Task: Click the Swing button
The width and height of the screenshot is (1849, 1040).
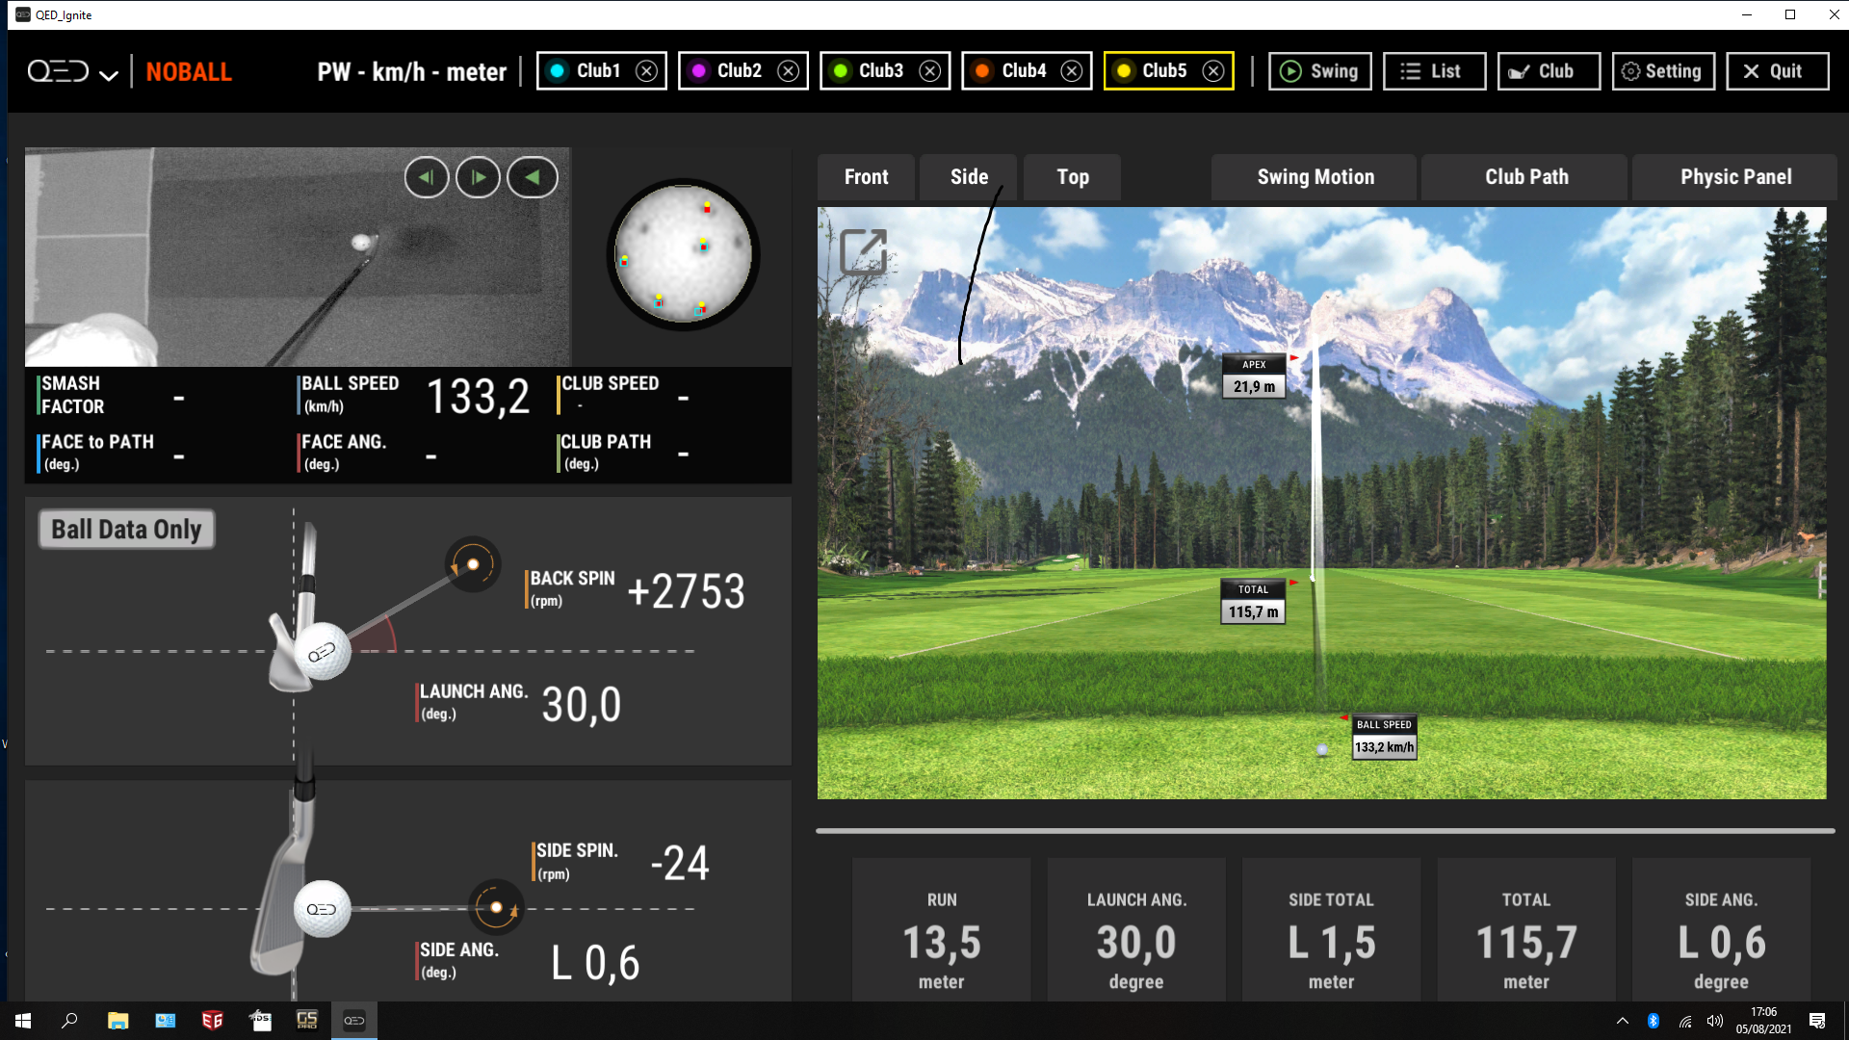Action: (1319, 71)
